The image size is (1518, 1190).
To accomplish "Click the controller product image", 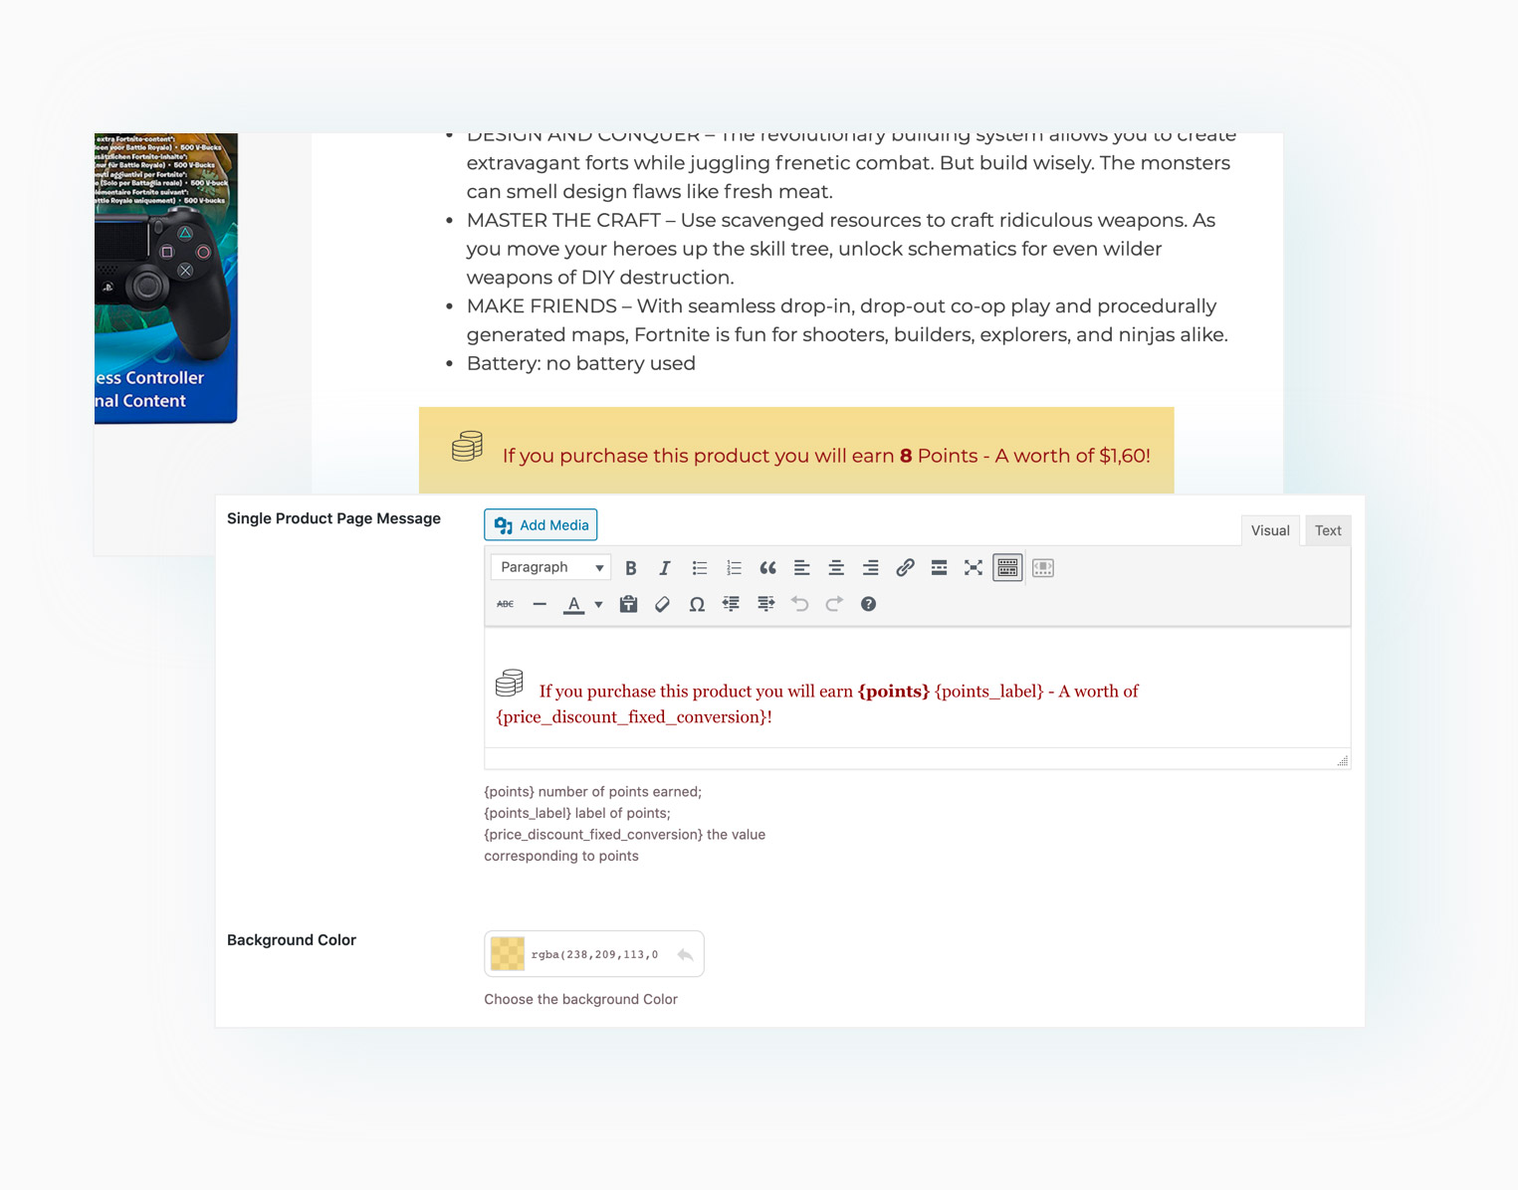I will pyautogui.click(x=165, y=278).
